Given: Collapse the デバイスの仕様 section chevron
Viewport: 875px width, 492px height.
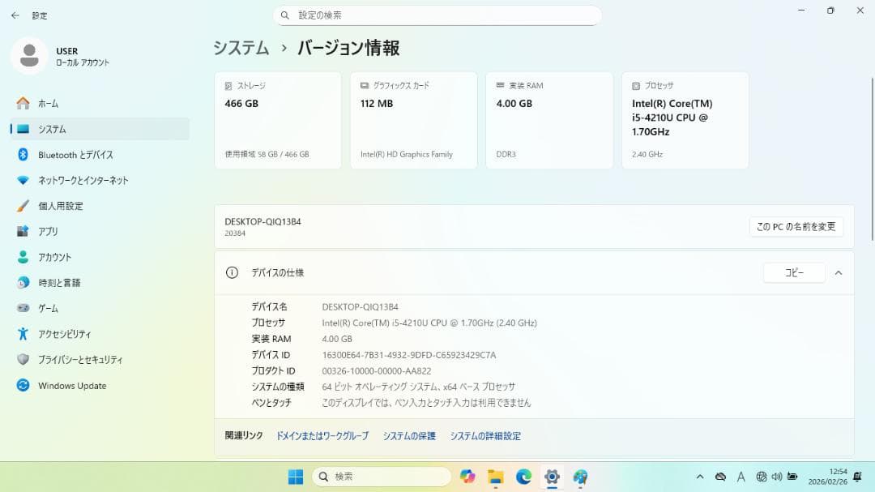Looking at the screenshot, I should (x=839, y=273).
